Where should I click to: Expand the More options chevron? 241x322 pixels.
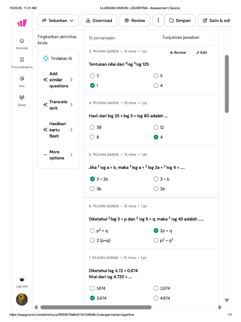[x=71, y=155]
